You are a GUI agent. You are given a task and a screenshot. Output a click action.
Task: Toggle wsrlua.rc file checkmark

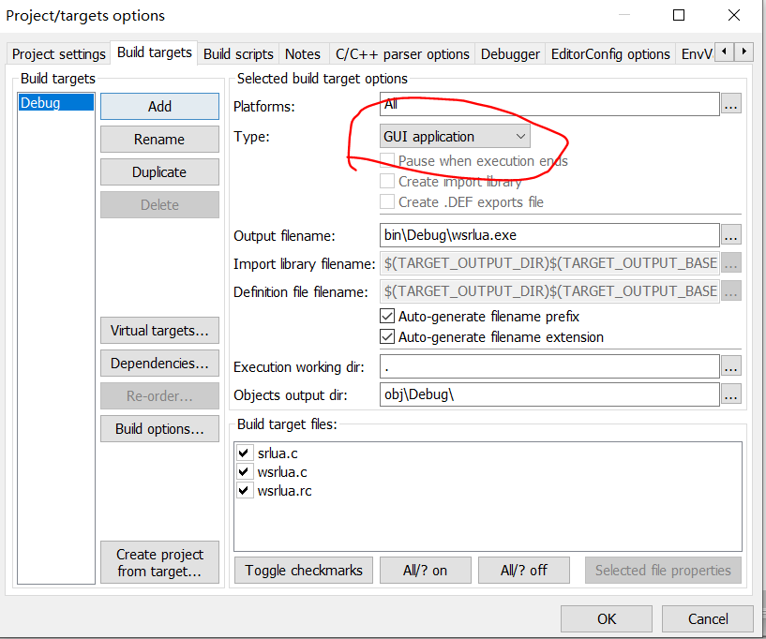click(x=244, y=490)
